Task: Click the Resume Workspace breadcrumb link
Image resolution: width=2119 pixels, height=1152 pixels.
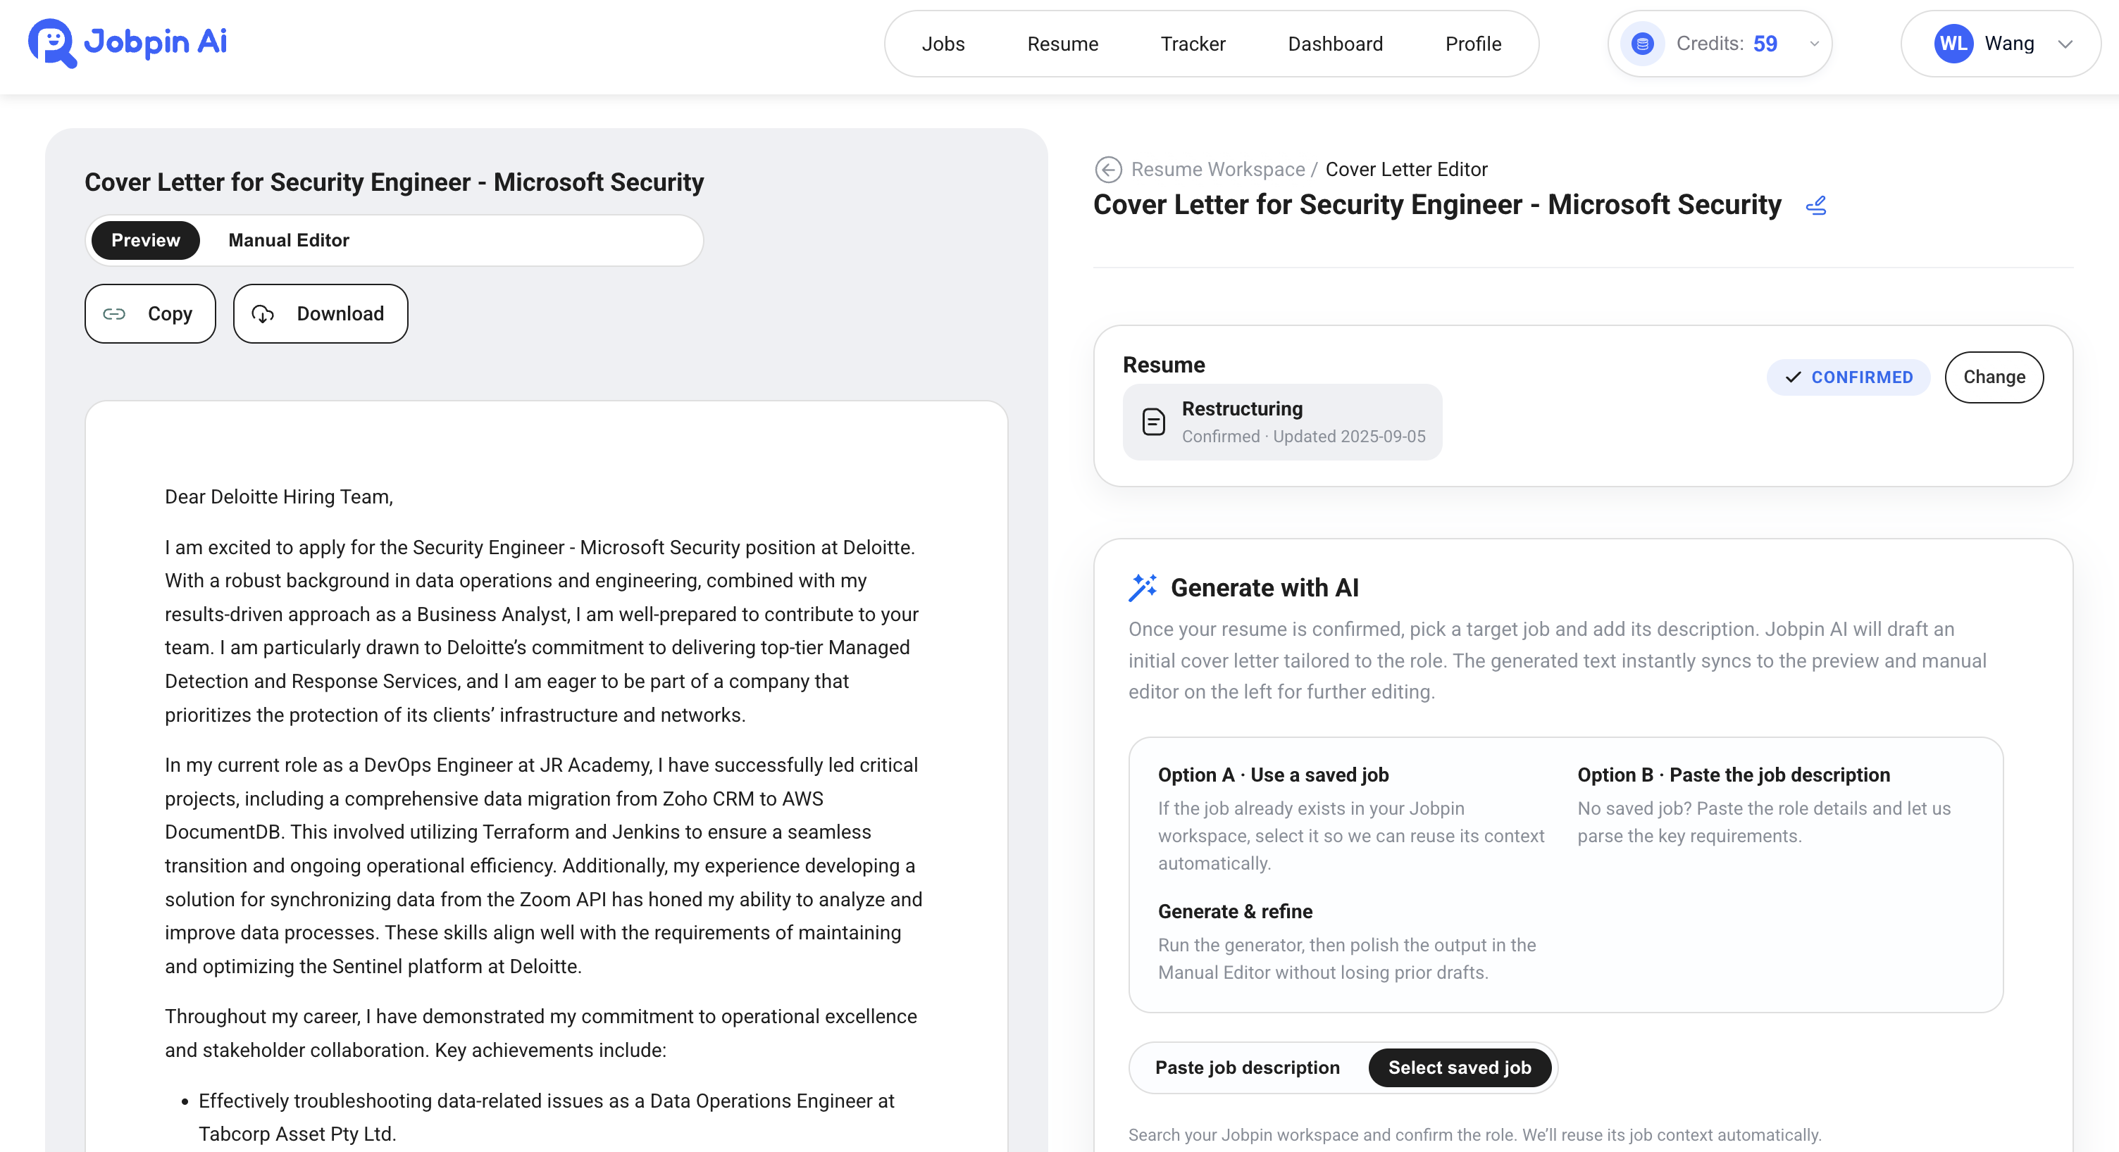Action: tap(1217, 170)
